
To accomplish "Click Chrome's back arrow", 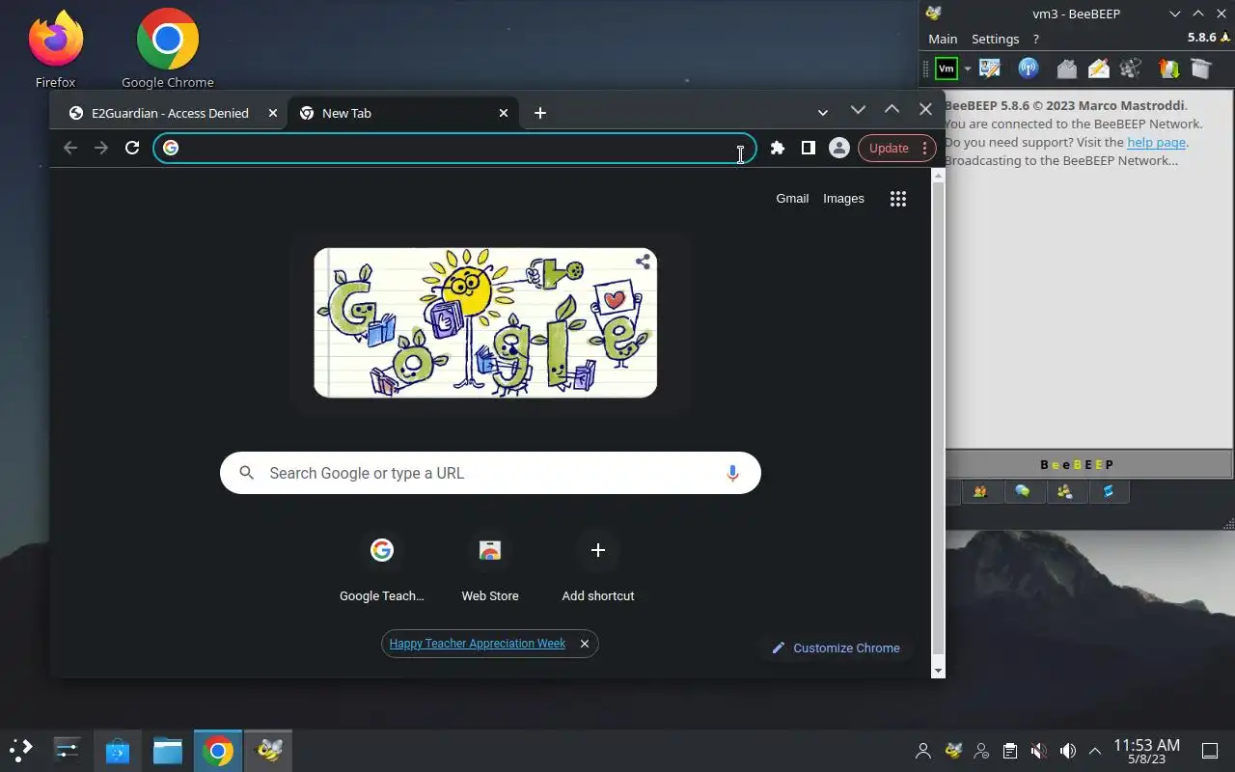I will pyautogui.click(x=69, y=148).
